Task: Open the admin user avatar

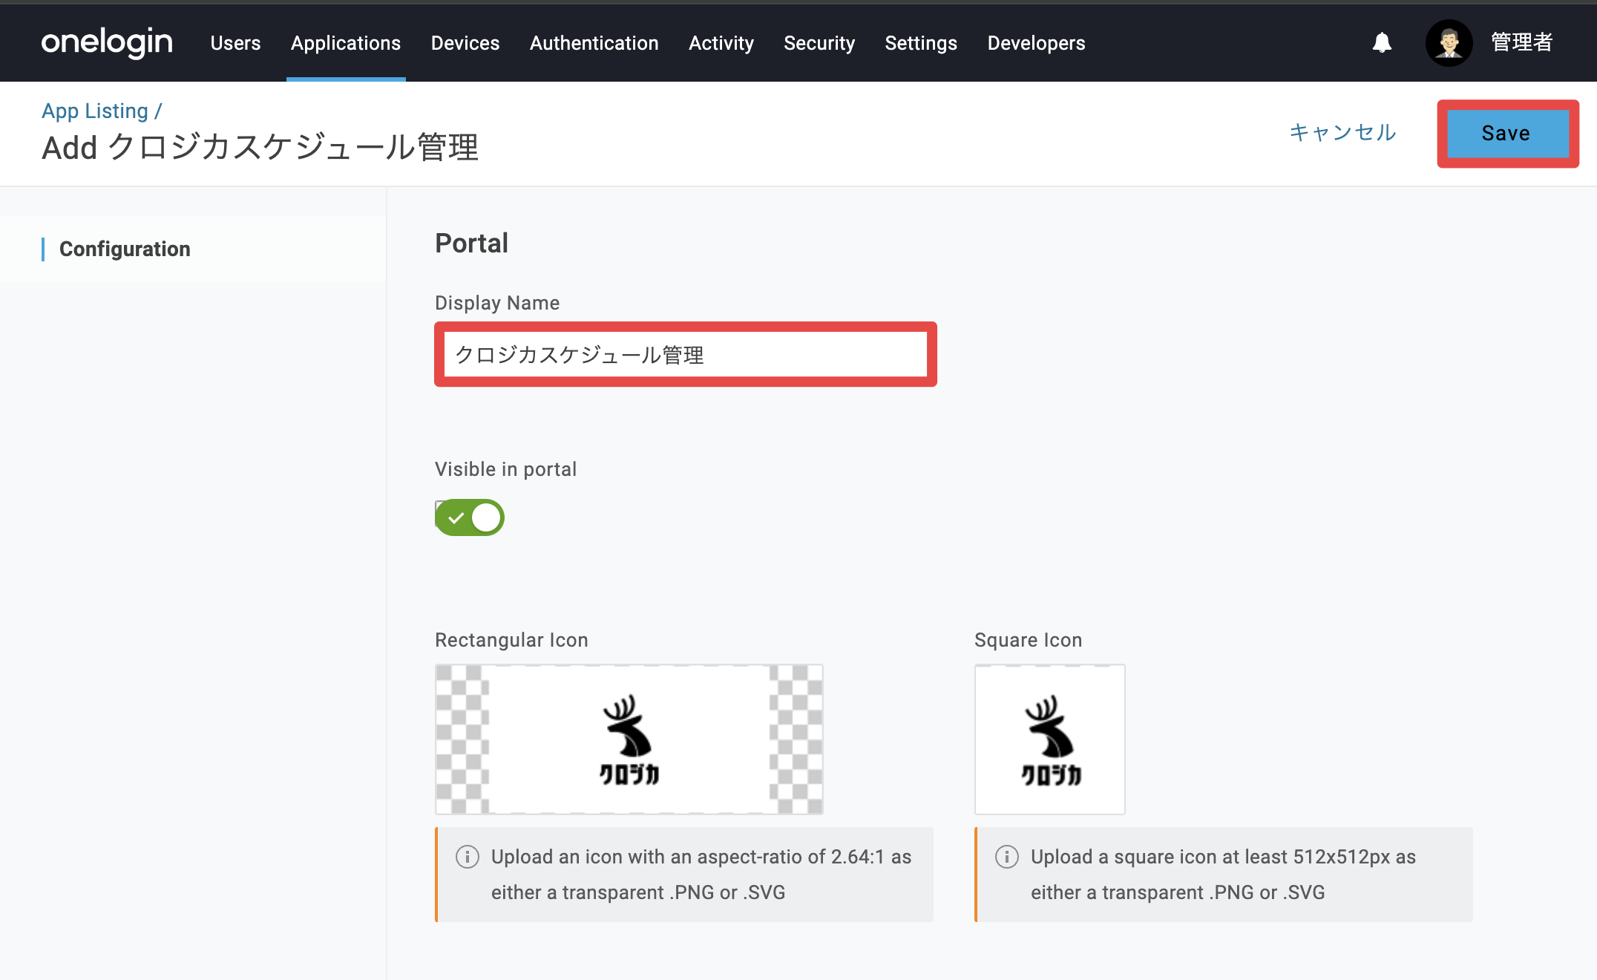Action: (x=1449, y=43)
